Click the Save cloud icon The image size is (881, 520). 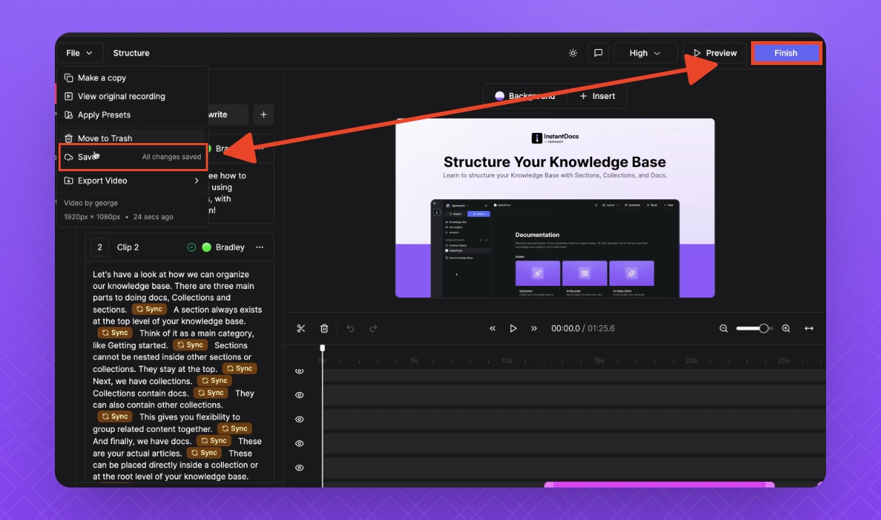69,157
